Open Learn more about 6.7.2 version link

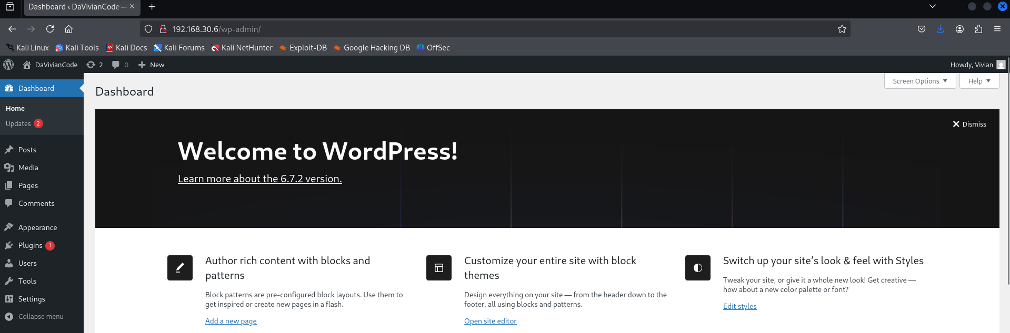(x=259, y=179)
